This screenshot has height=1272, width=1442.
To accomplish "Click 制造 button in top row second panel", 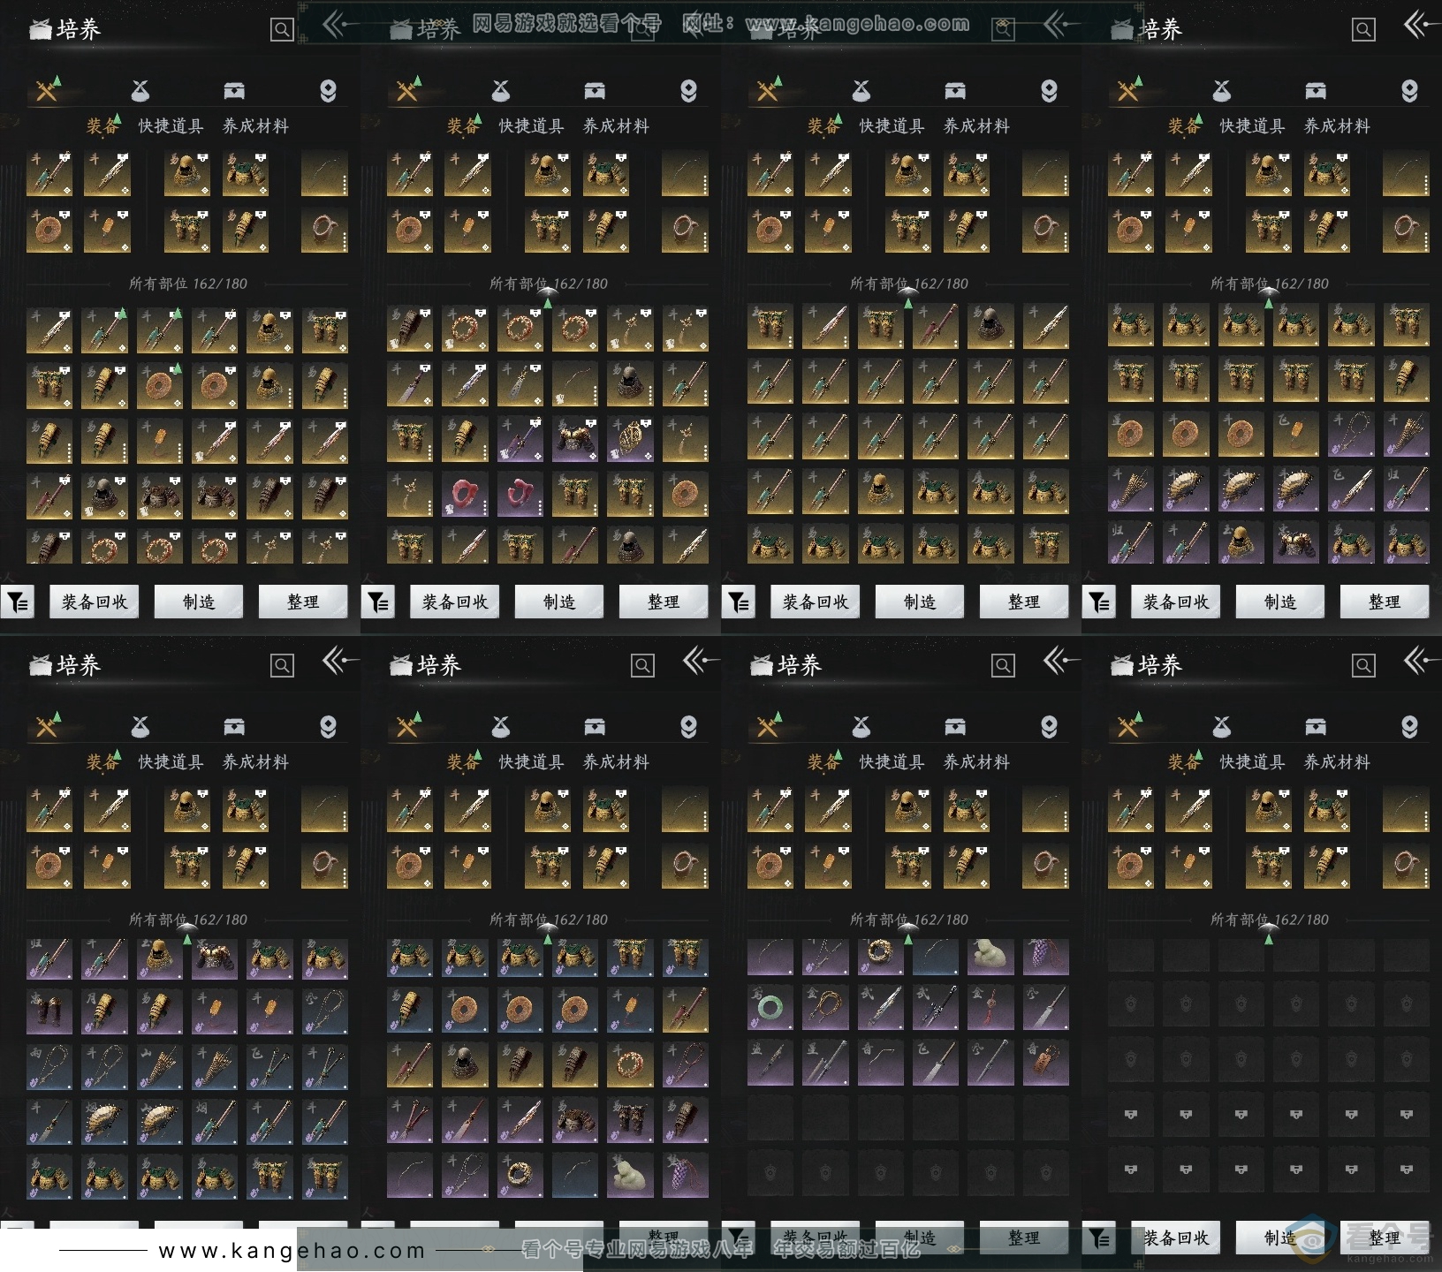I will click(559, 602).
